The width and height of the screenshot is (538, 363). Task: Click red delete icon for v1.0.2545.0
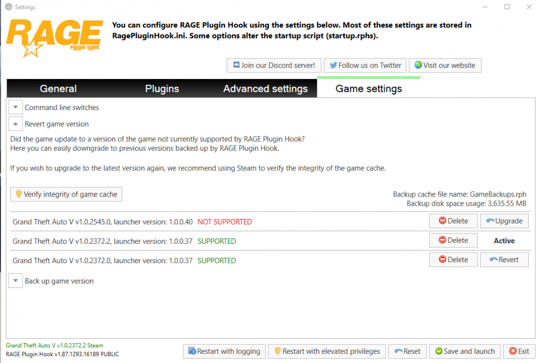(443, 221)
